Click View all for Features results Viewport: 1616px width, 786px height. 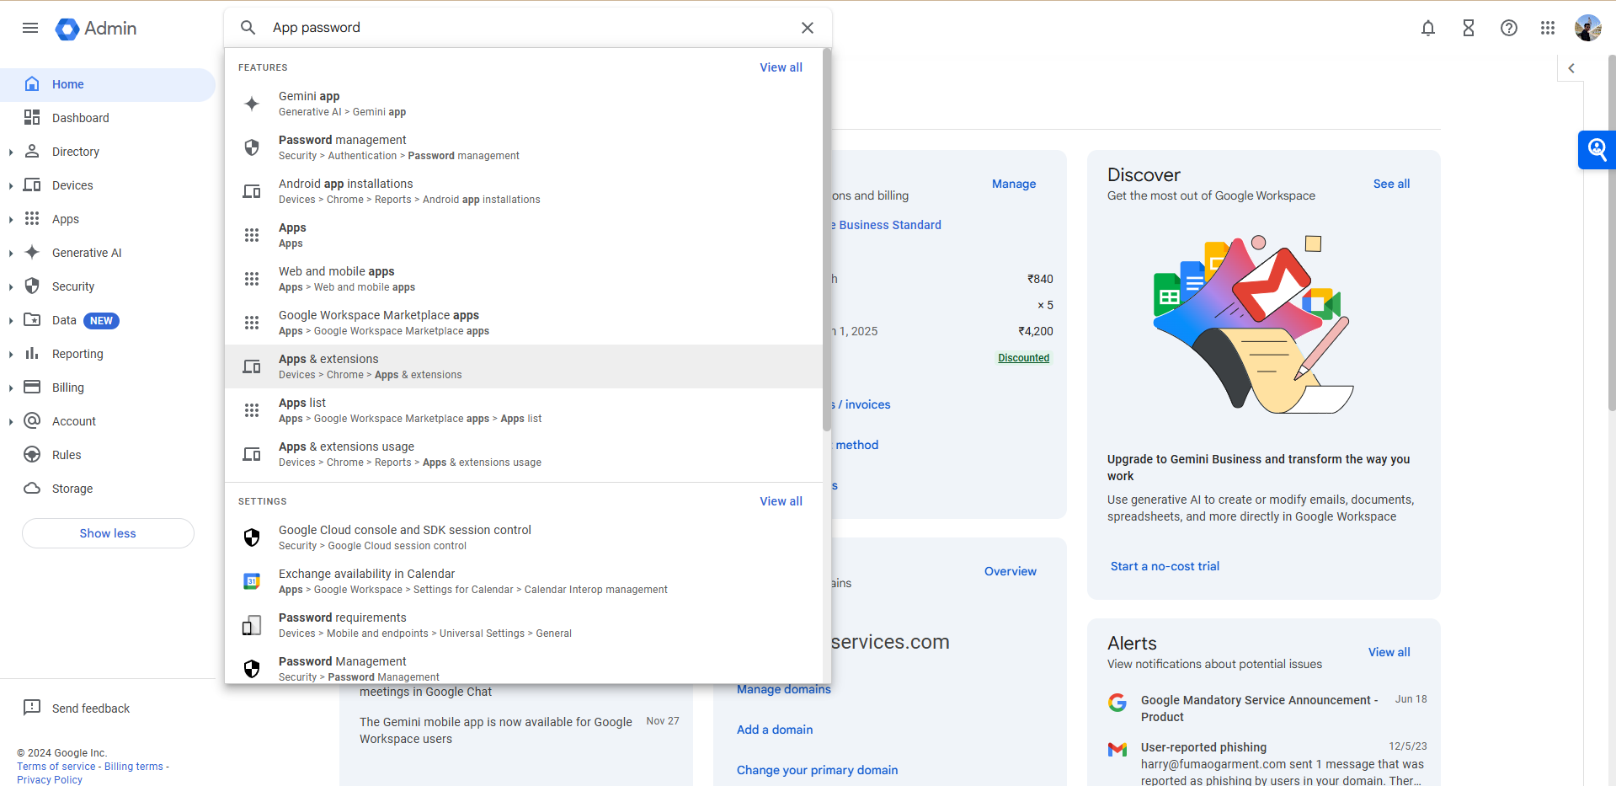tap(781, 67)
